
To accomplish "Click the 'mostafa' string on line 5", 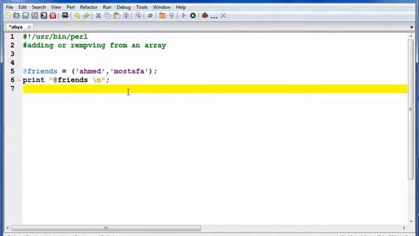I will pyautogui.click(x=129, y=71).
